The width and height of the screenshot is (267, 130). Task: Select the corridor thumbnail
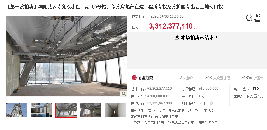116,110
